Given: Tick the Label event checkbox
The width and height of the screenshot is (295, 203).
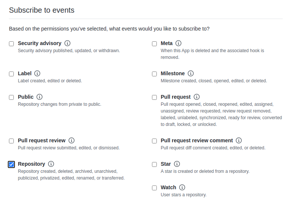Looking at the screenshot, I should pos(12,74).
